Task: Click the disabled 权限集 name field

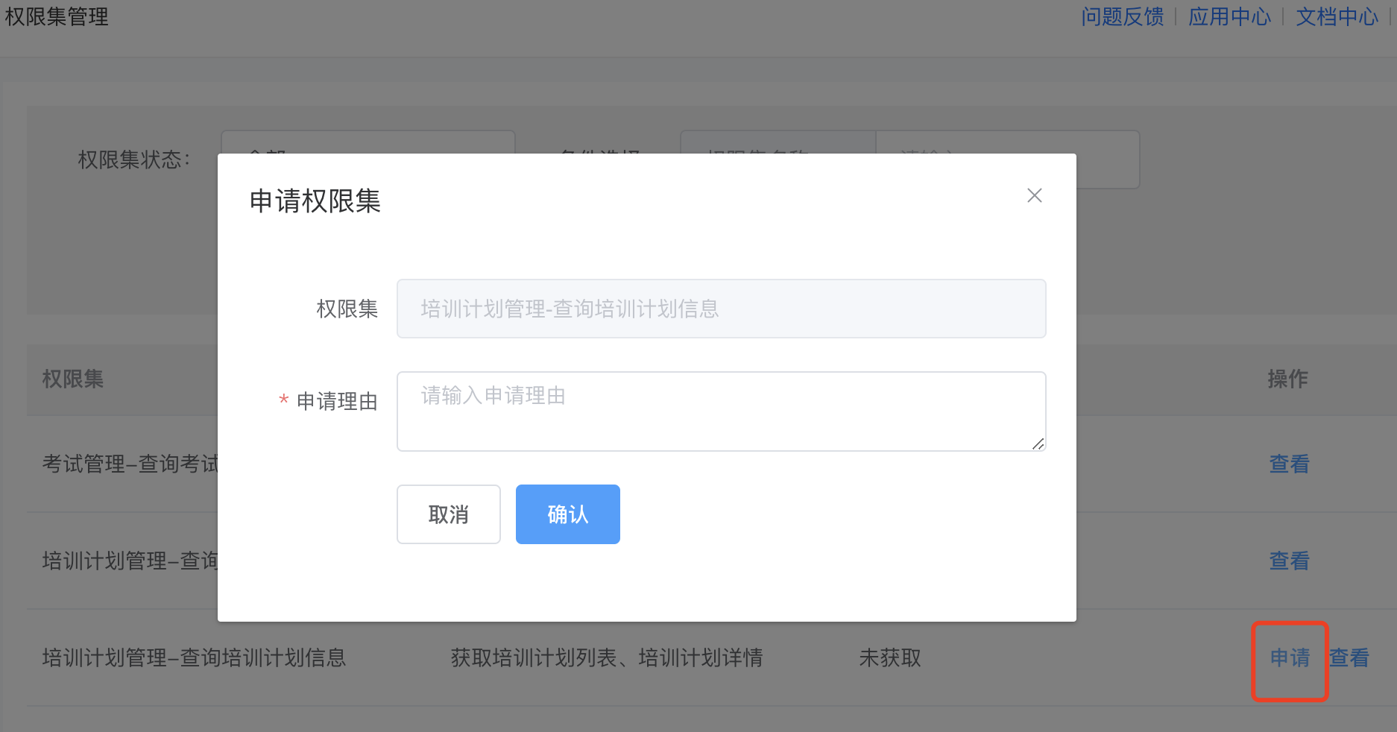Action: [721, 309]
